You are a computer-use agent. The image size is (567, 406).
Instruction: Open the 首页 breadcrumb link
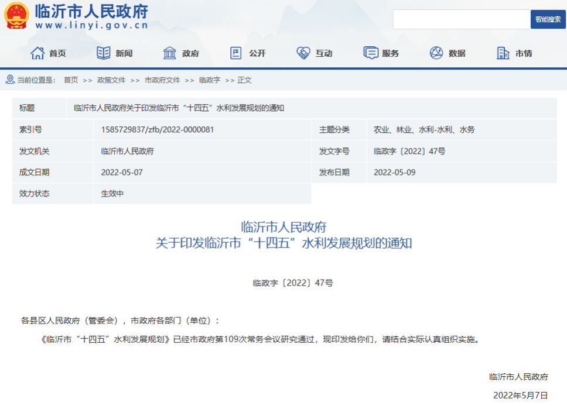[x=71, y=80]
